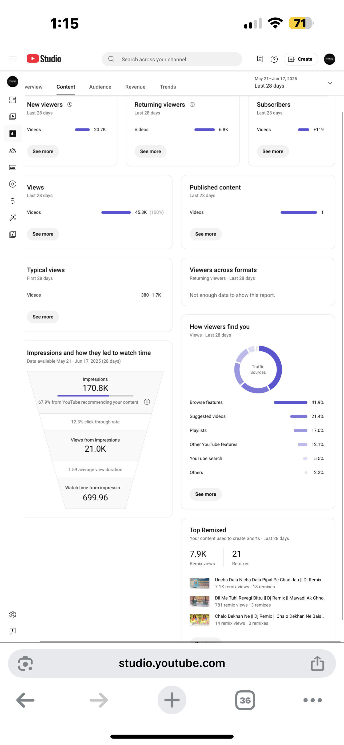Click See more in Published content card
344x745 pixels.
click(x=206, y=234)
